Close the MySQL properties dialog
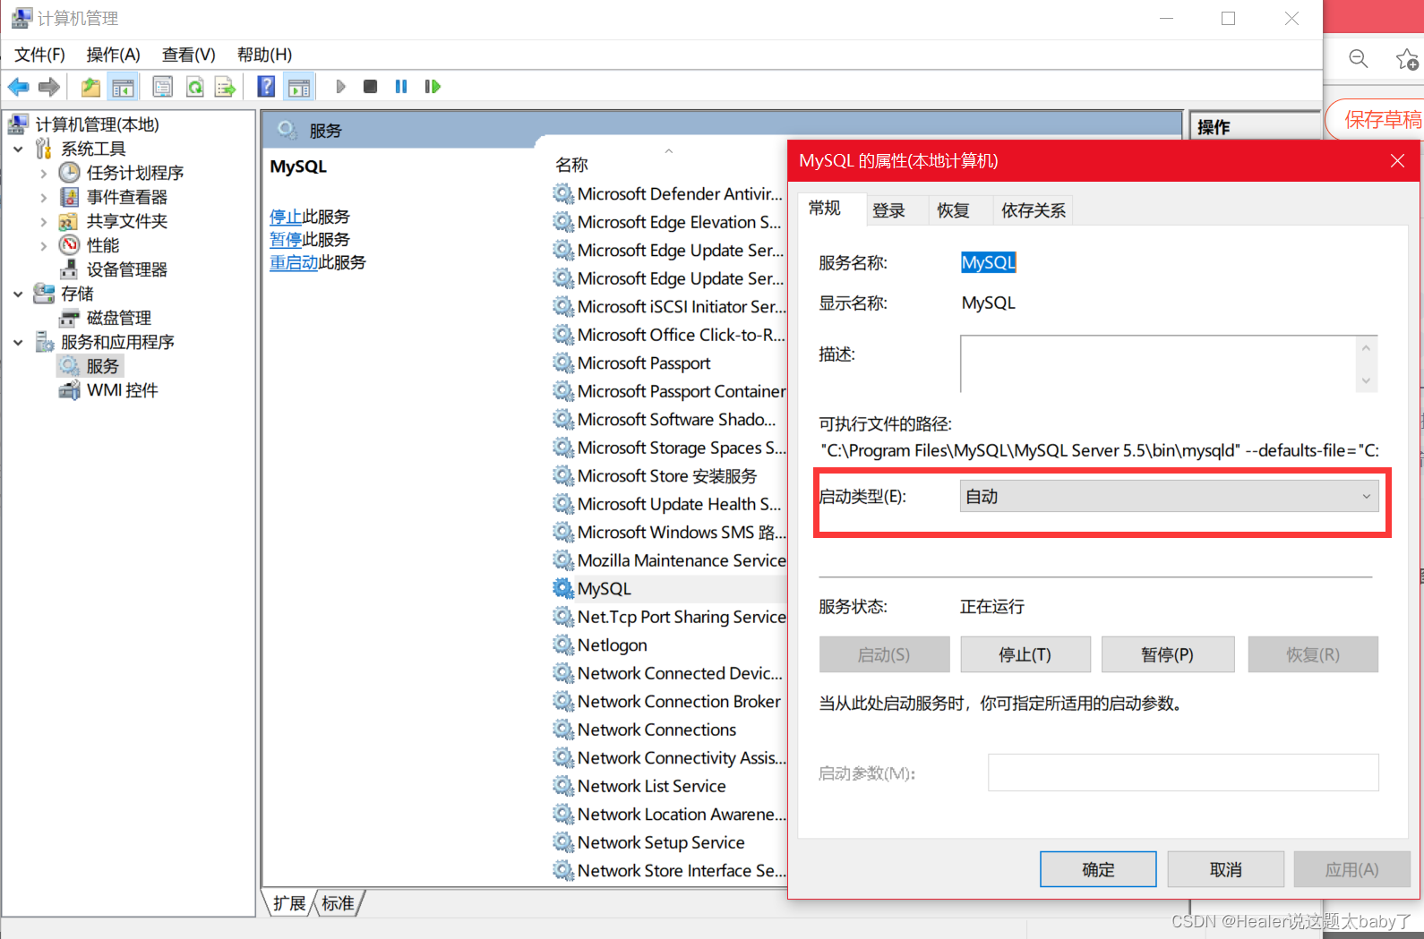Screen dimensions: 1424x939 (1397, 161)
